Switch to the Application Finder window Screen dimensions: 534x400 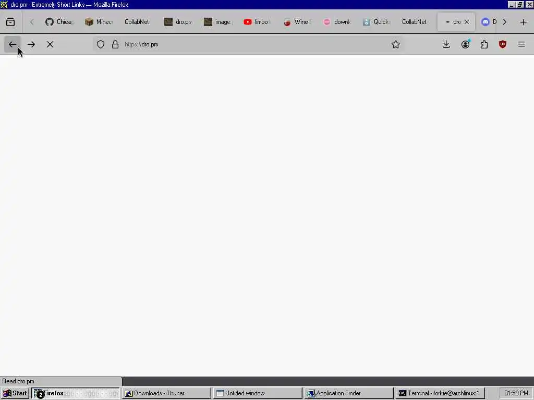[x=349, y=393]
